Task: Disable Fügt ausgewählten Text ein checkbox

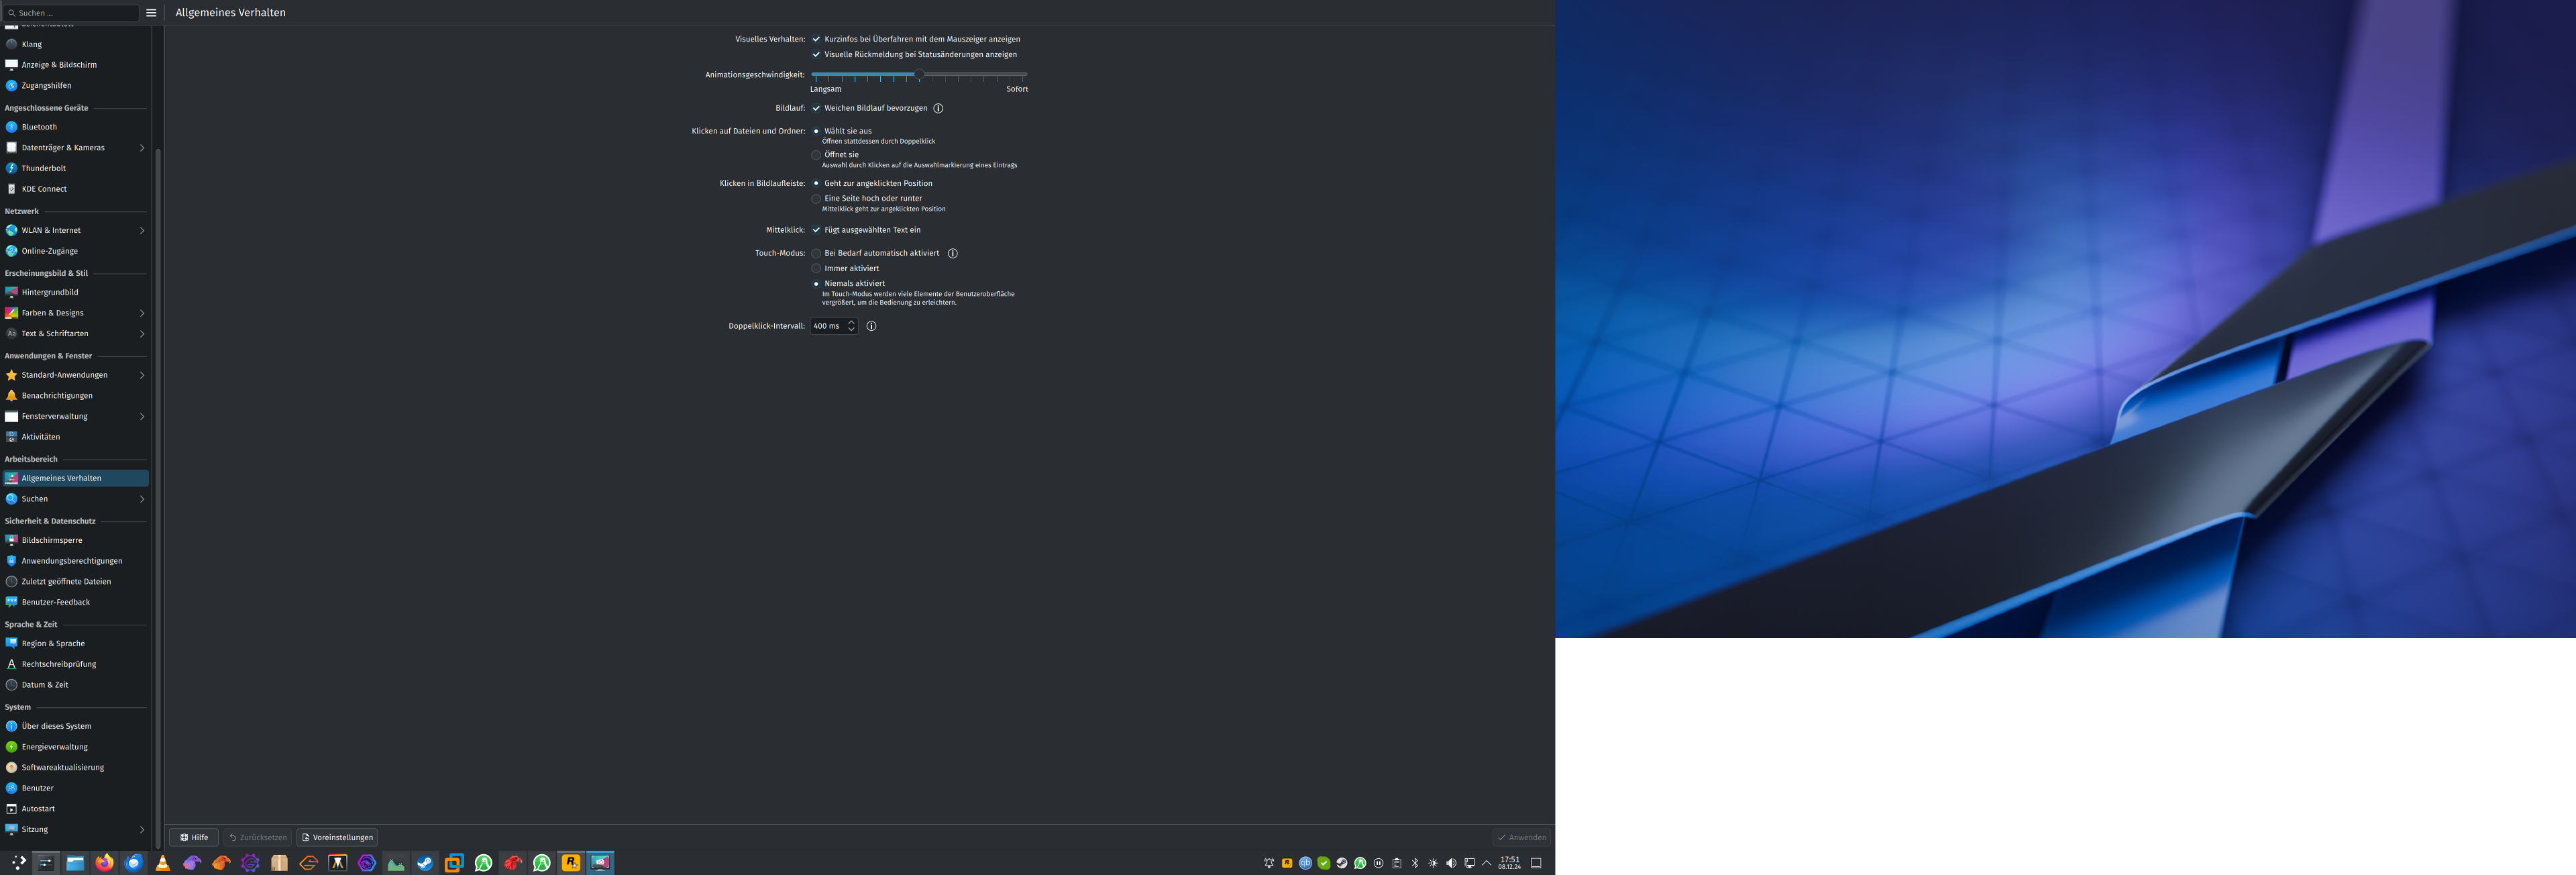Action: tap(816, 230)
